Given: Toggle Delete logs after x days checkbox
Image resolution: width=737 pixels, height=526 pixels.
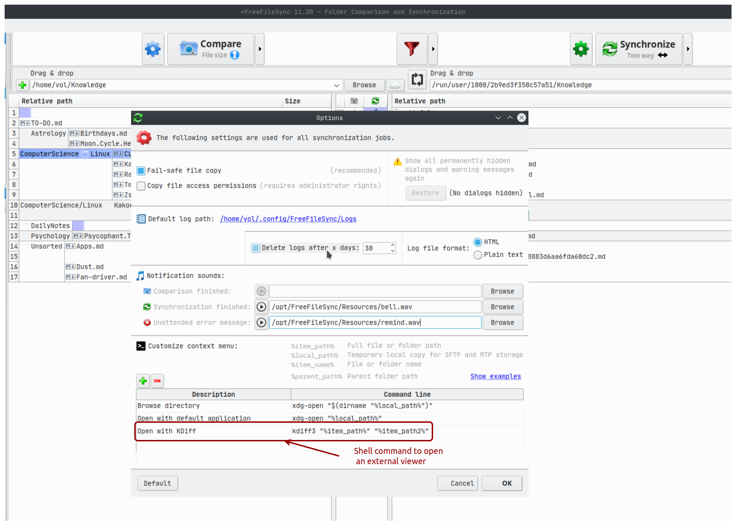Looking at the screenshot, I should tap(256, 248).
